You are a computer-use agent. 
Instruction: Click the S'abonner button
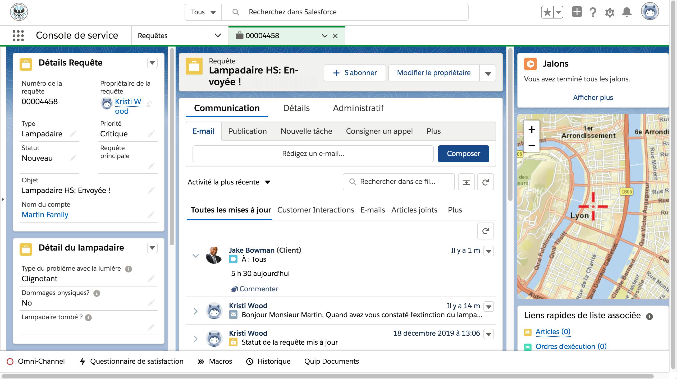(355, 73)
